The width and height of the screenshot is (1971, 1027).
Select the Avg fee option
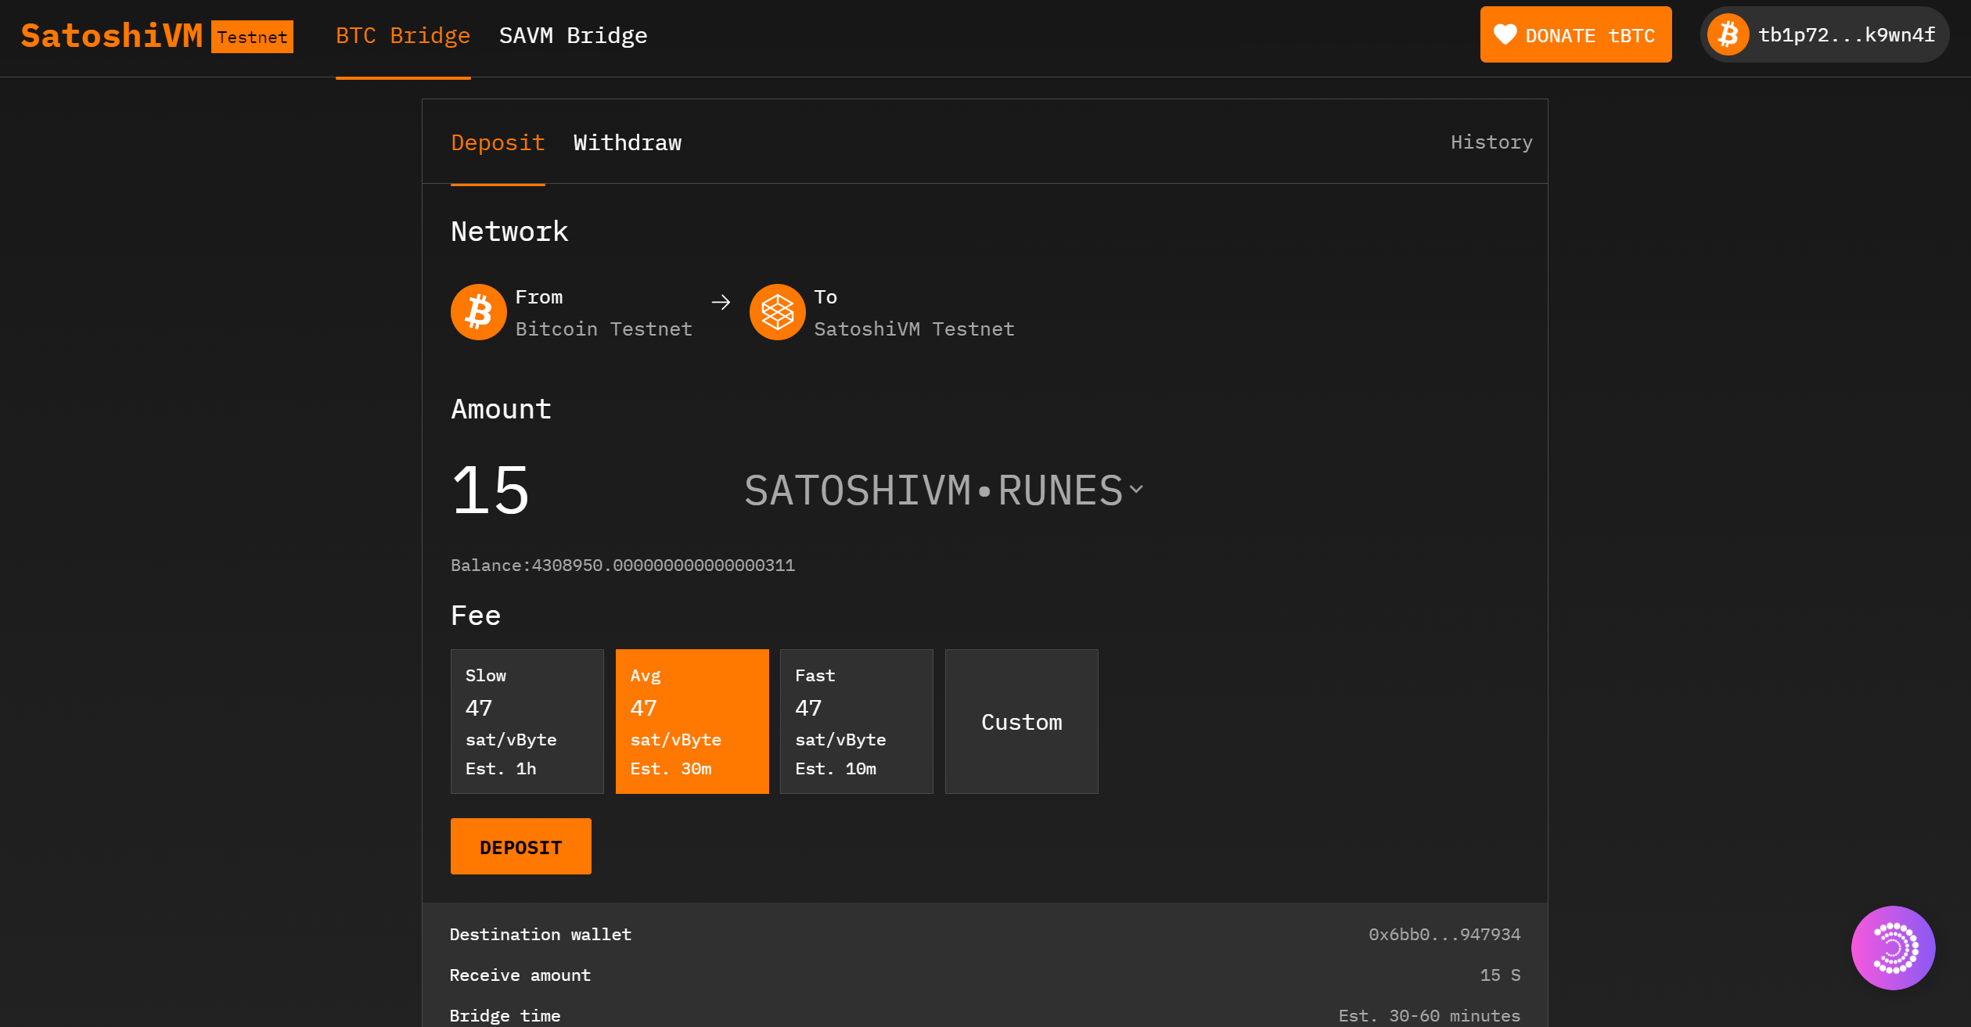(x=692, y=721)
